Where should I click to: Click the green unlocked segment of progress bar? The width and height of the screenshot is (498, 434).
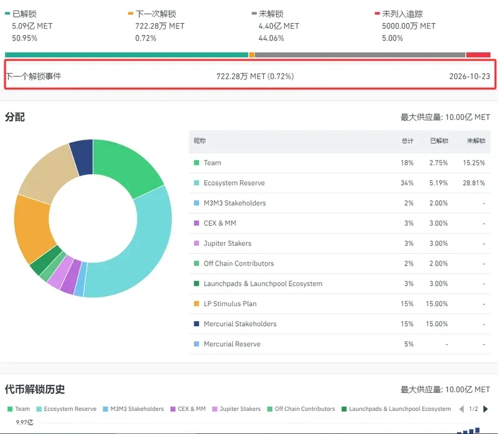pos(126,55)
